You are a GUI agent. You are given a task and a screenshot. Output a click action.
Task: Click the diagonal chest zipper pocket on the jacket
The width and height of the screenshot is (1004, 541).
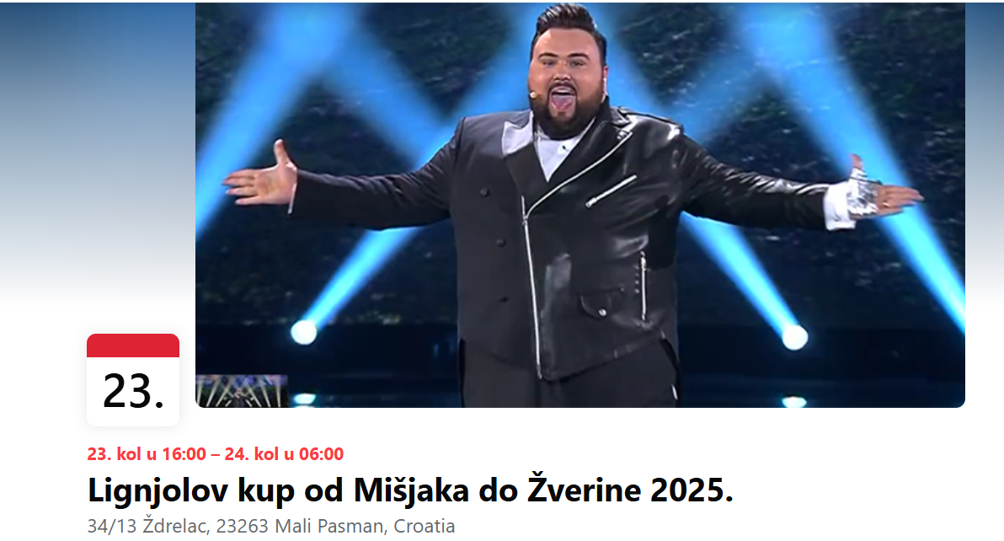point(610,190)
